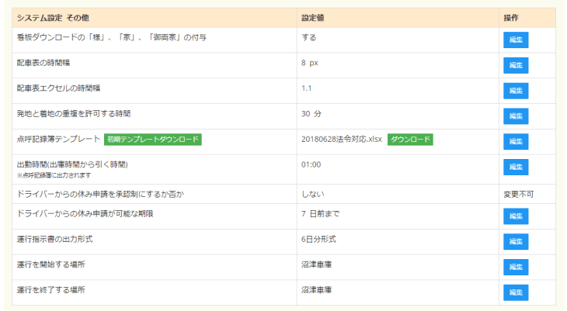Edit the 運行を開始する場所 setting

[515, 267]
